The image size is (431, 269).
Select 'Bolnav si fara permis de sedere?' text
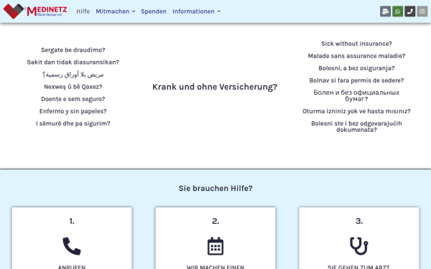coord(356,80)
